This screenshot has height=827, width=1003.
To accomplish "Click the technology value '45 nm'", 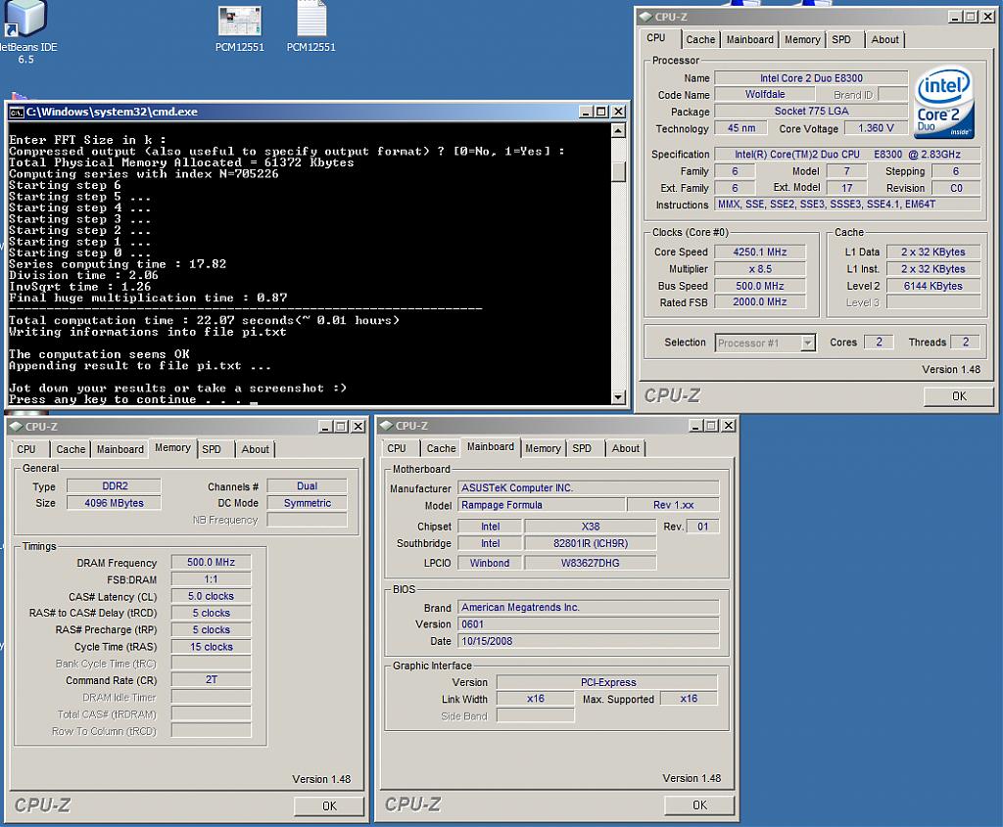I will pyautogui.click(x=741, y=128).
